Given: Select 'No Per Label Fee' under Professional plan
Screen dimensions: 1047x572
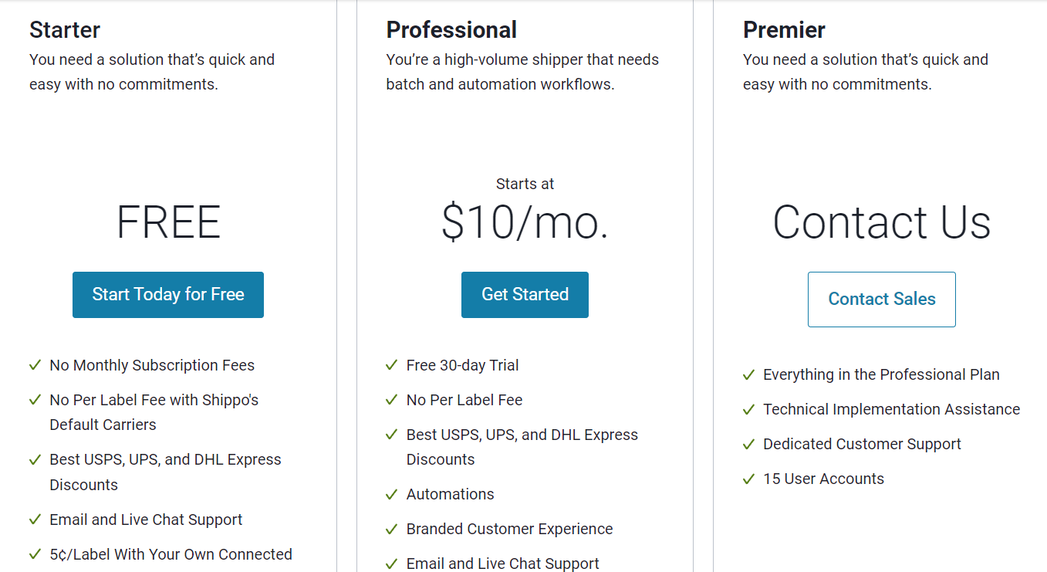Looking at the screenshot, I should click(464, 399).
